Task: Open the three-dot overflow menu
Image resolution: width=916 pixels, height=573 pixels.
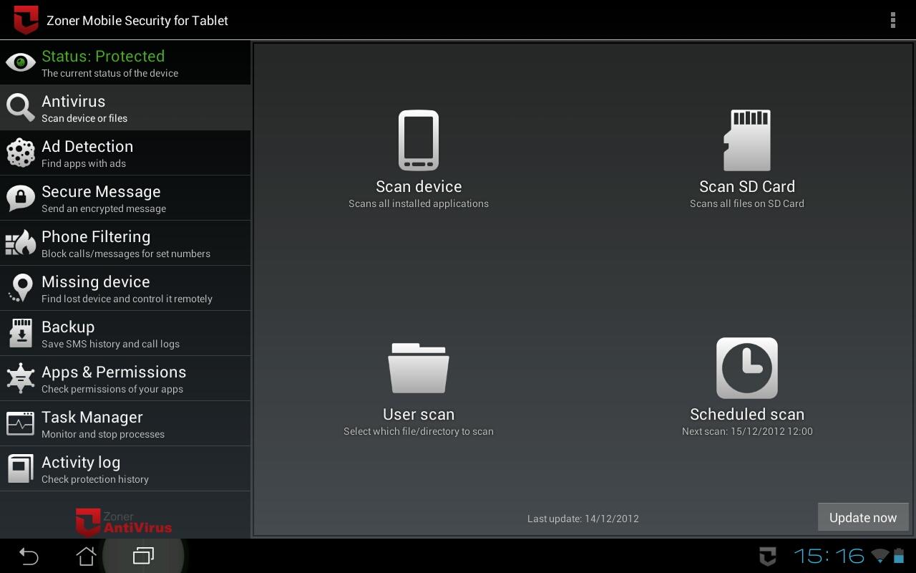Action: [x=892, y=20]
